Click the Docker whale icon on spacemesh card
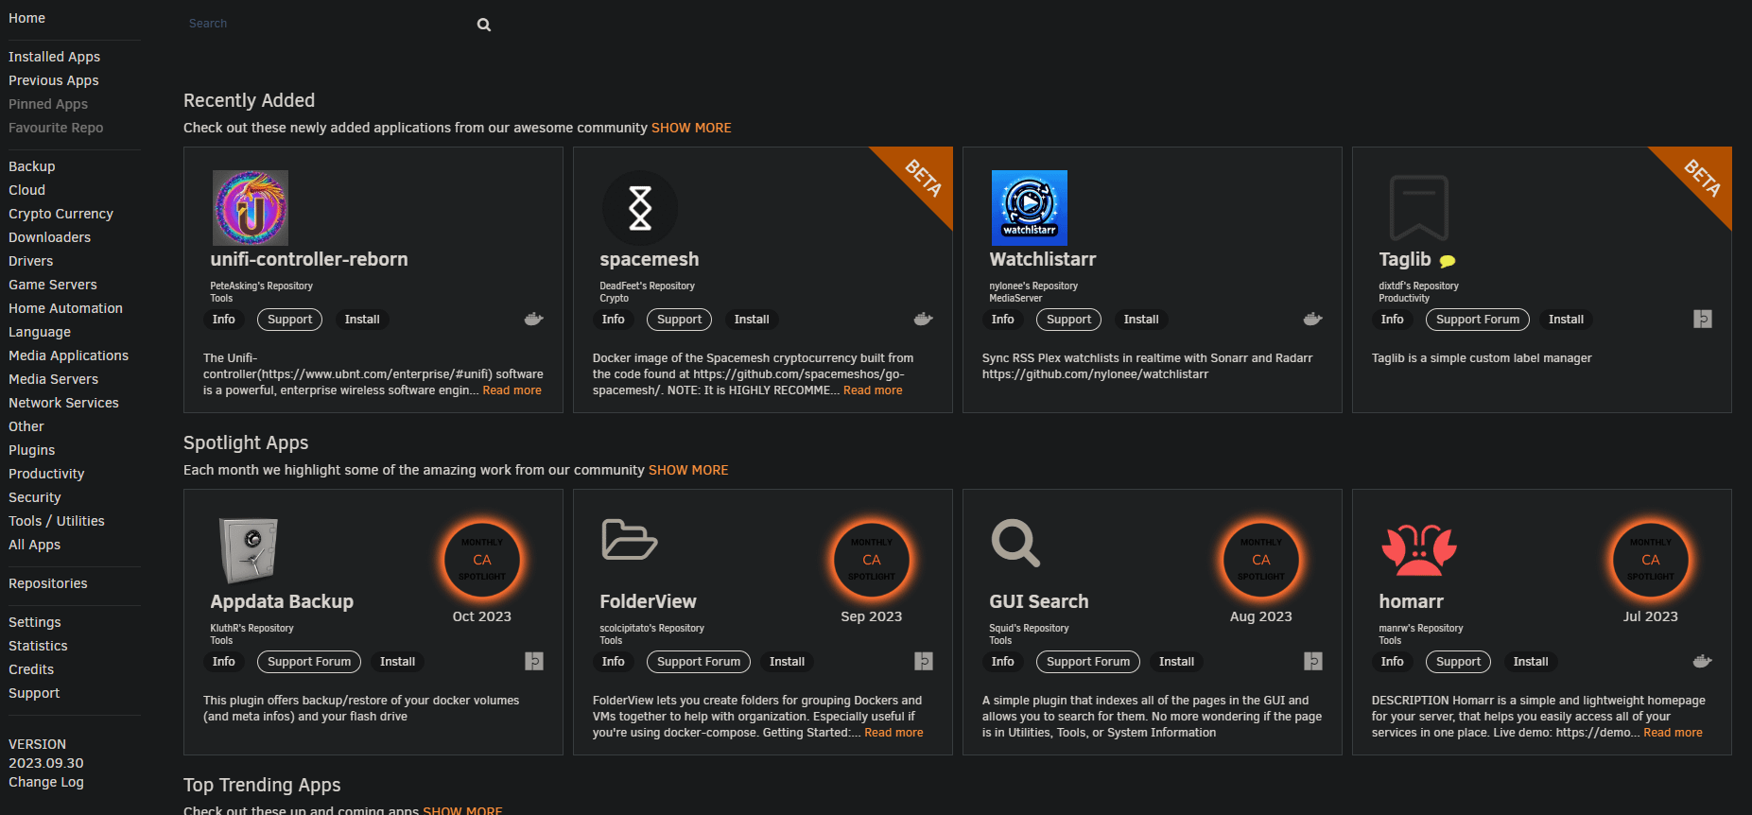 click(x=923, y=320)
